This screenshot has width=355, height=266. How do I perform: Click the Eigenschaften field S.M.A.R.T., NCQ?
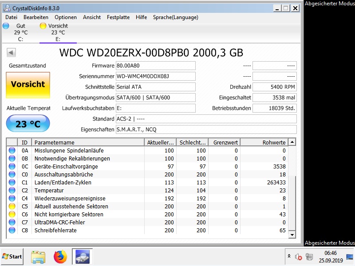[206, 129]
